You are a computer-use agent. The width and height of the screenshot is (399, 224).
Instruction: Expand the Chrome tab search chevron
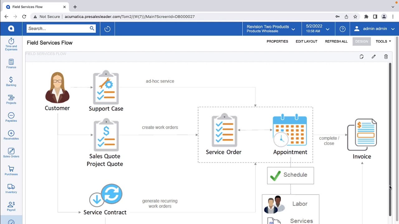point(393,7)
